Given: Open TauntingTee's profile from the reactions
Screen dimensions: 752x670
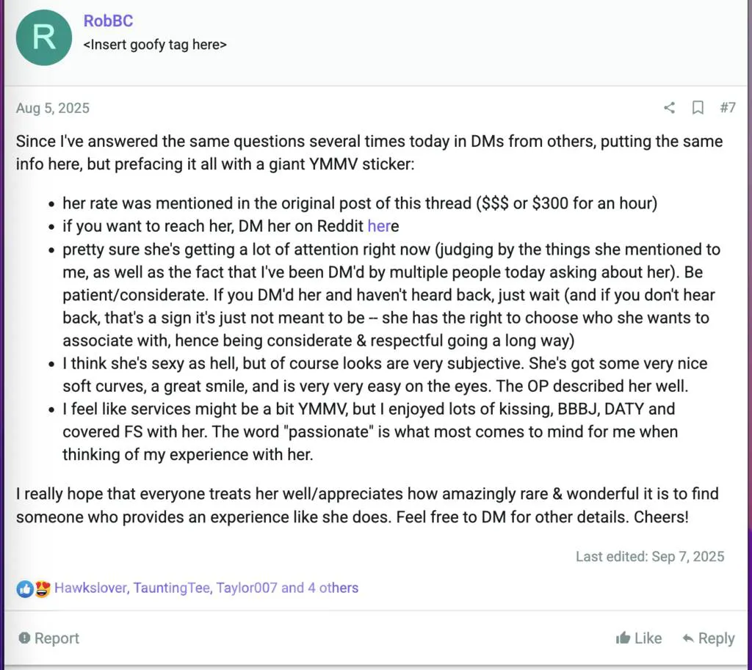Looking at the screenshot, I should pos(171,588).
